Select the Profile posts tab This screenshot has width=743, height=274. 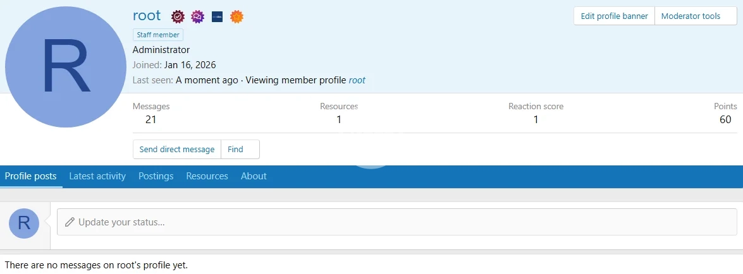pos(31,176)
